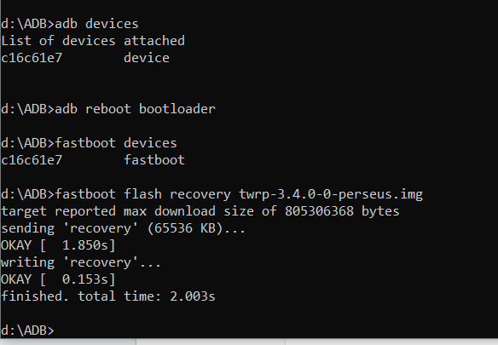Click the OKAY [ 1.850s] result

58,245
